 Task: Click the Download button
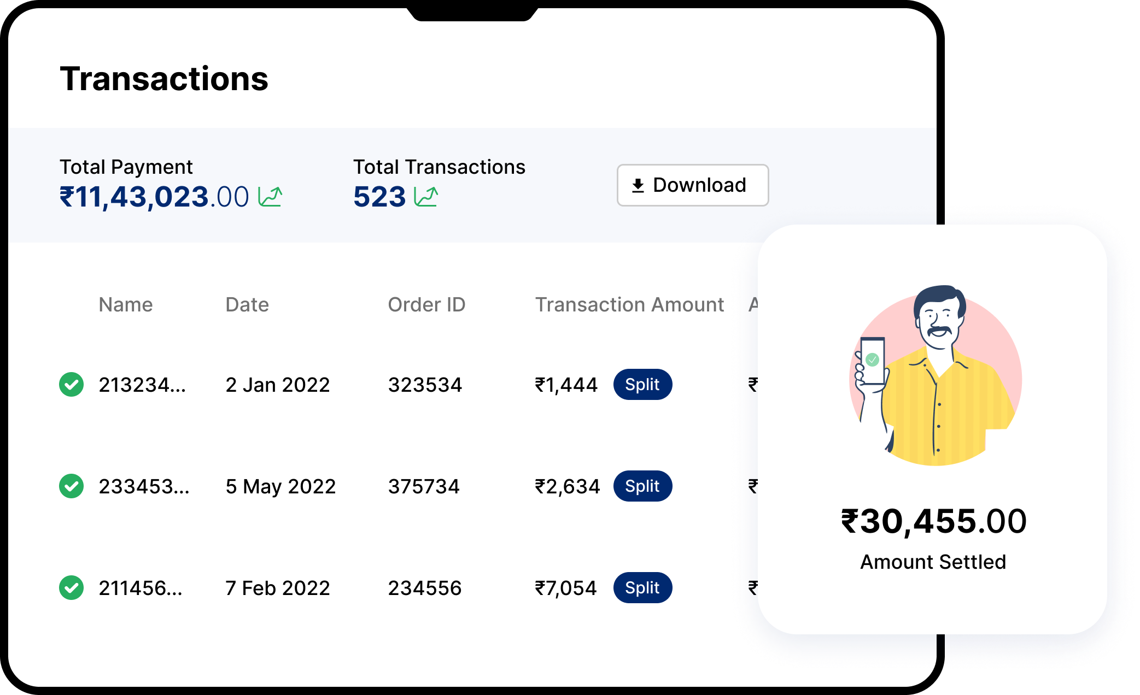coord(692,186)
